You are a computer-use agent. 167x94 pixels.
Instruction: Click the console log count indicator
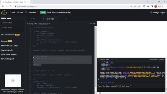point(113,60)
